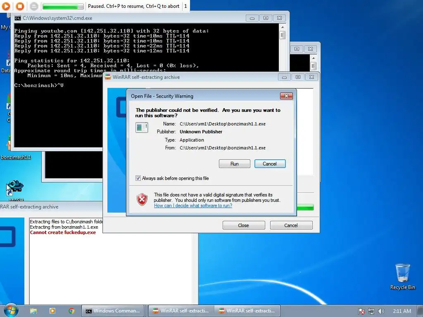Click volume speaker tray icon

381,311
